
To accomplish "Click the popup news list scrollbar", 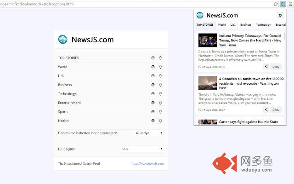I will pyautogui.click(x=284, y=36).
